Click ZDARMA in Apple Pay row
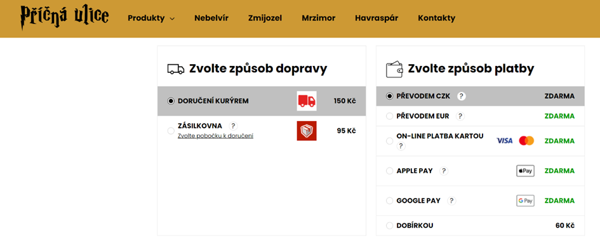This screenshot has width=600, height=243. point(559,171)
